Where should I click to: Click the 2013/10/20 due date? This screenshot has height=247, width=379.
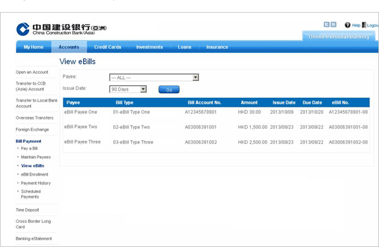click(312, 112)
